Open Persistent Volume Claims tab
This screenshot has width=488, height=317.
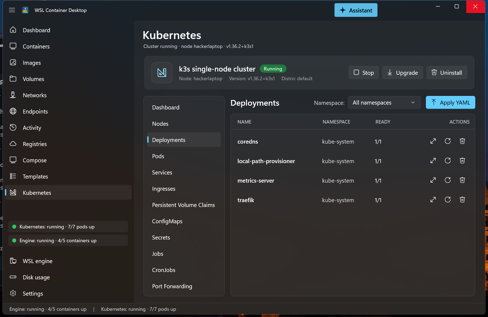[x=184, y=205]
